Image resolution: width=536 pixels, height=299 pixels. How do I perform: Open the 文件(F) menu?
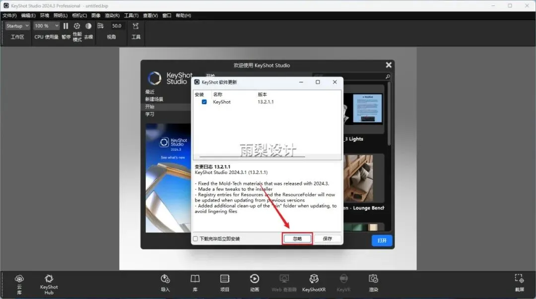[x=9, y=15]
